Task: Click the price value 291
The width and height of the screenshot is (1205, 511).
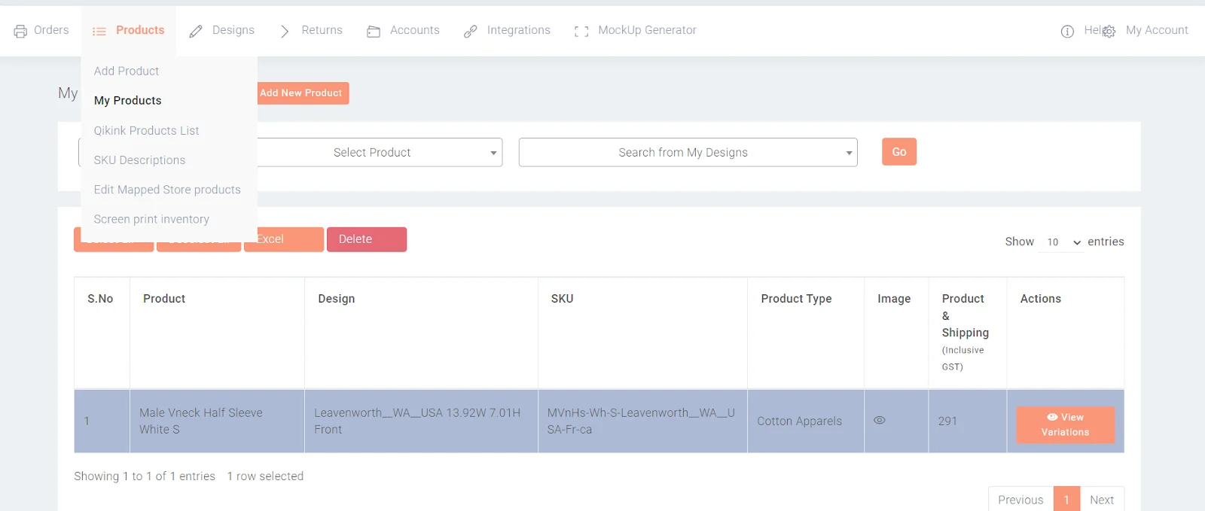Action: click(x=947, y=421)
